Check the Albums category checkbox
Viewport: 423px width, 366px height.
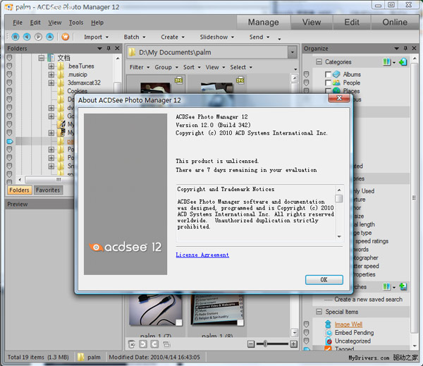328,75
